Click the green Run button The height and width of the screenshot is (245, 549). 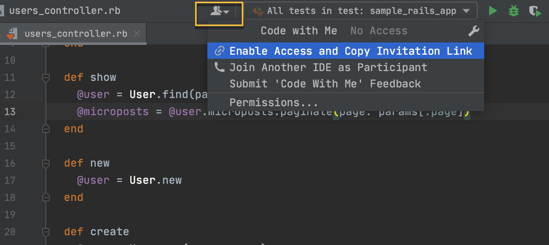[x=493, y=11]
